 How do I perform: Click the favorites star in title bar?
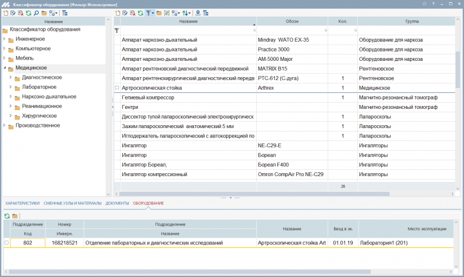pos(425,4)
